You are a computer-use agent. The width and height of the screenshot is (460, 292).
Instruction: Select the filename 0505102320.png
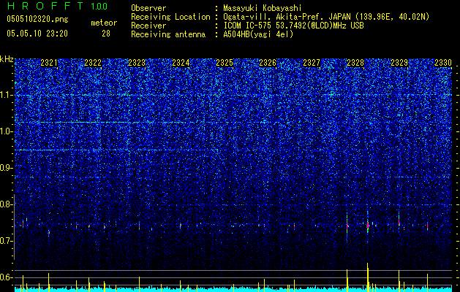click(x=37, y=20)
